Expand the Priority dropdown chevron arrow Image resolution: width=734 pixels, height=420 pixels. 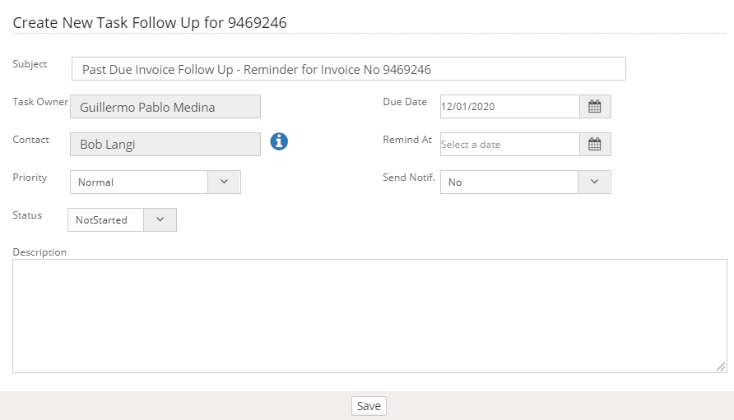(224, 182)
